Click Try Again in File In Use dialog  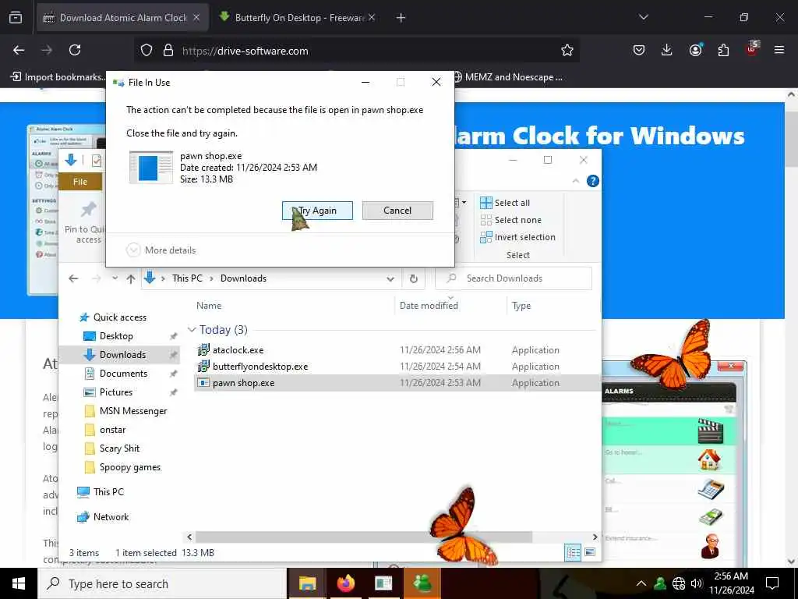(x=317, y=211)
